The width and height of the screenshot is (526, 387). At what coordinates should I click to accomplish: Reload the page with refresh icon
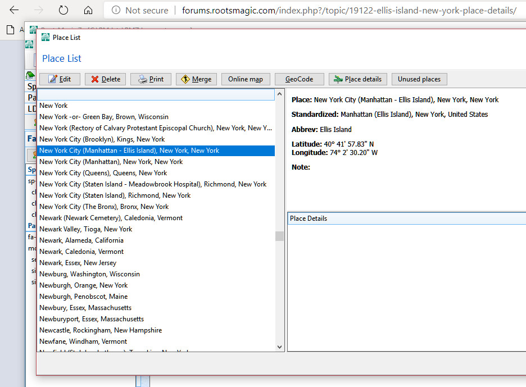pos(64,10)
